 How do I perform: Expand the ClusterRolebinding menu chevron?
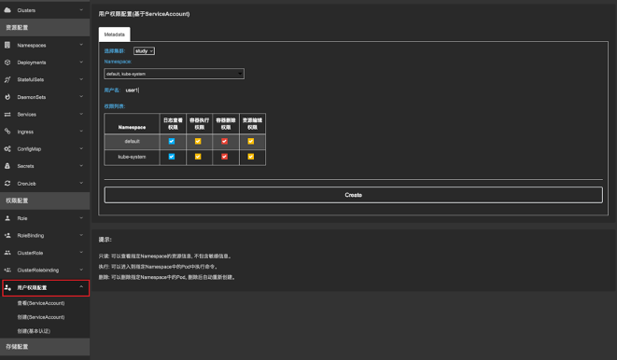81,270
